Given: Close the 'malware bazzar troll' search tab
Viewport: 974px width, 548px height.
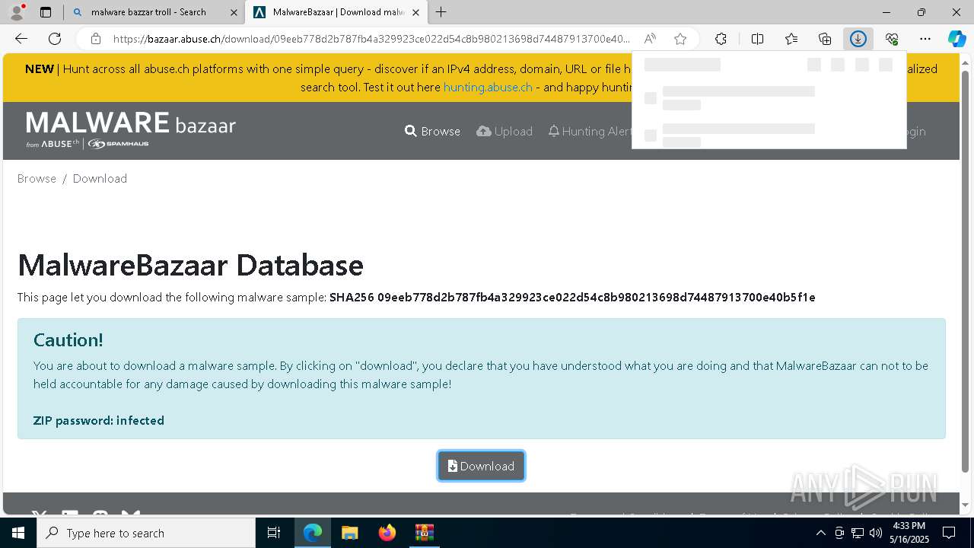Looking at the screenshot, I should [x=234, y=12].
